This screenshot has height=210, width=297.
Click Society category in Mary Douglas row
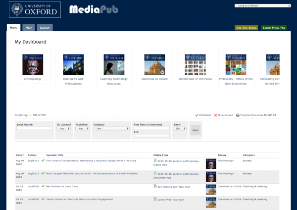pyautogui.click(x=247, y=174)
